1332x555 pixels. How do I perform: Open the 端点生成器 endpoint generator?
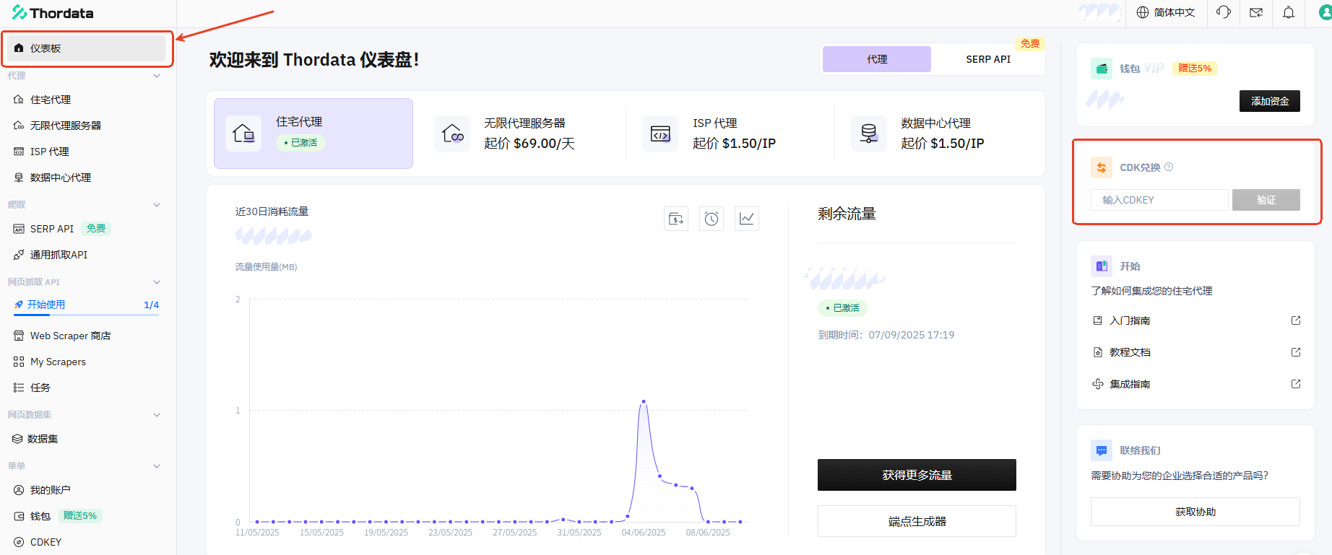click(917, 521)
